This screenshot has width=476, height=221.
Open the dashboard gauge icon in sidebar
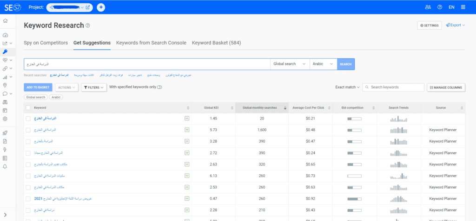5,35
